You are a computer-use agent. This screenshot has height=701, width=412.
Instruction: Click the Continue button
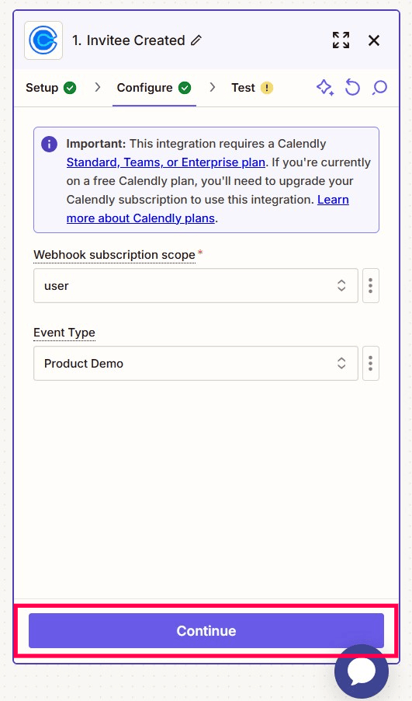click(x=206, y=630)
